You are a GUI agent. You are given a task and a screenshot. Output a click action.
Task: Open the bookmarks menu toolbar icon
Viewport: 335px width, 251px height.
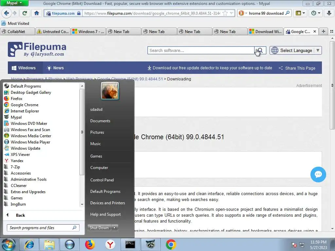coord(300,13)
